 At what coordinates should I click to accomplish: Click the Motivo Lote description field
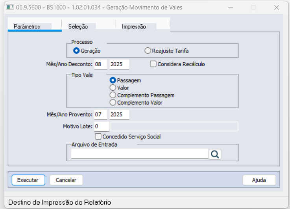174,126
